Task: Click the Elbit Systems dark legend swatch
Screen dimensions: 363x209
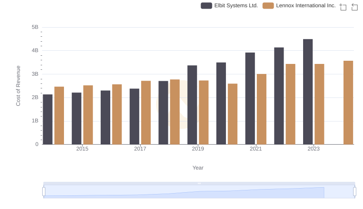Action: [206, 5]
